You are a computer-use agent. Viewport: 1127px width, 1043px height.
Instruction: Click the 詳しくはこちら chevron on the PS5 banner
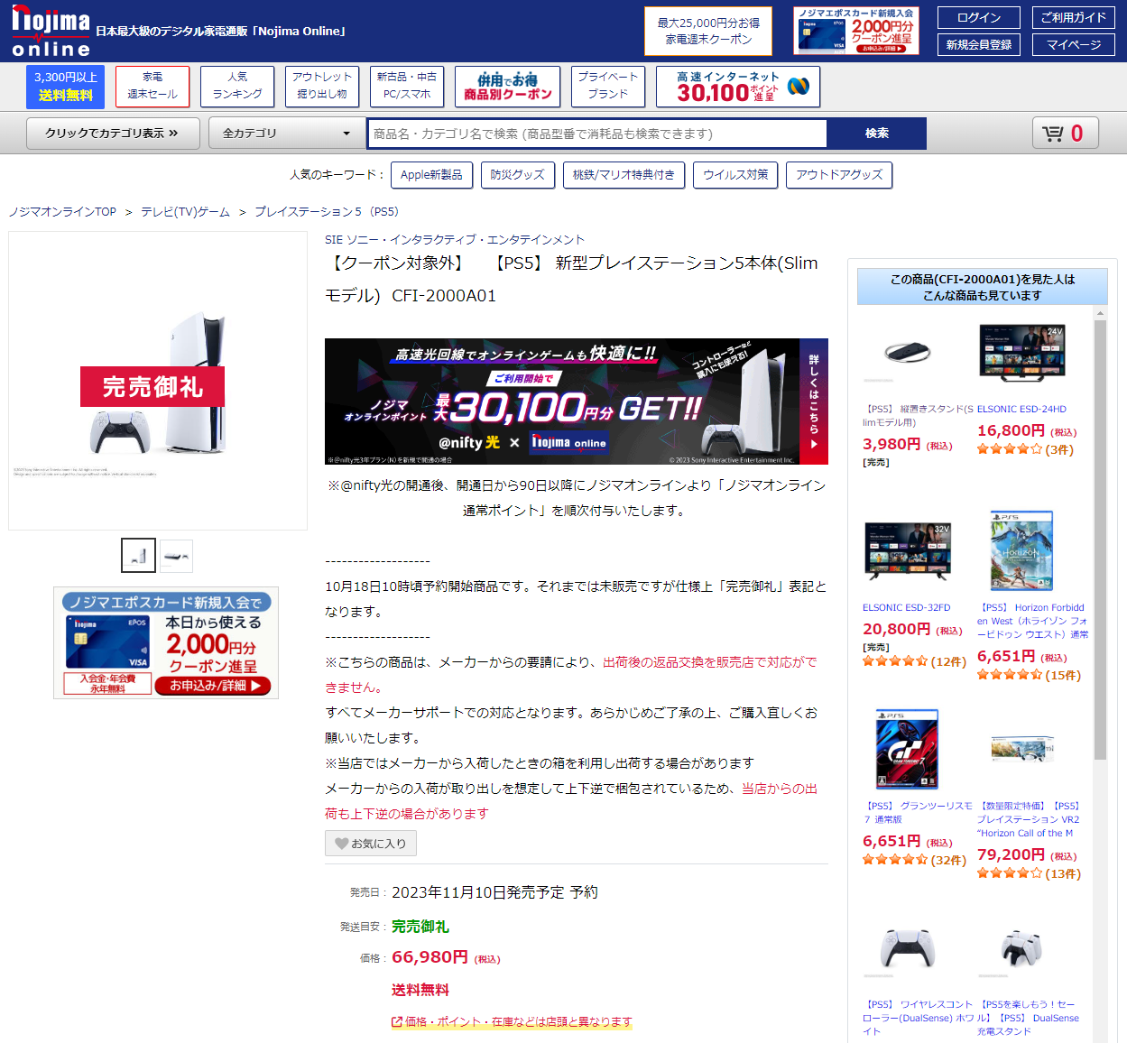(x=812, y=445)
